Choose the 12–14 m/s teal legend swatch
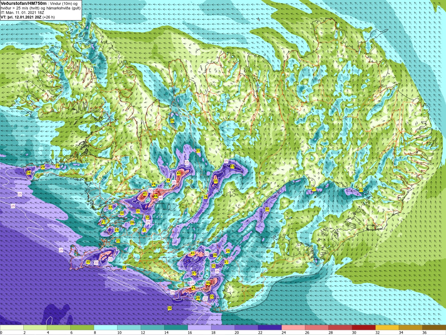Image resolution: width=446 pixels, height=335 pixels. [153, 328]
